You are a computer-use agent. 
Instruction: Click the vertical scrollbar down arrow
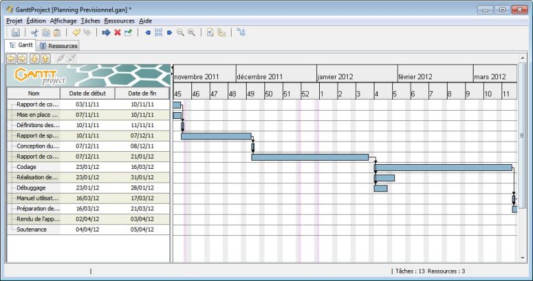[x=523, y=258]
